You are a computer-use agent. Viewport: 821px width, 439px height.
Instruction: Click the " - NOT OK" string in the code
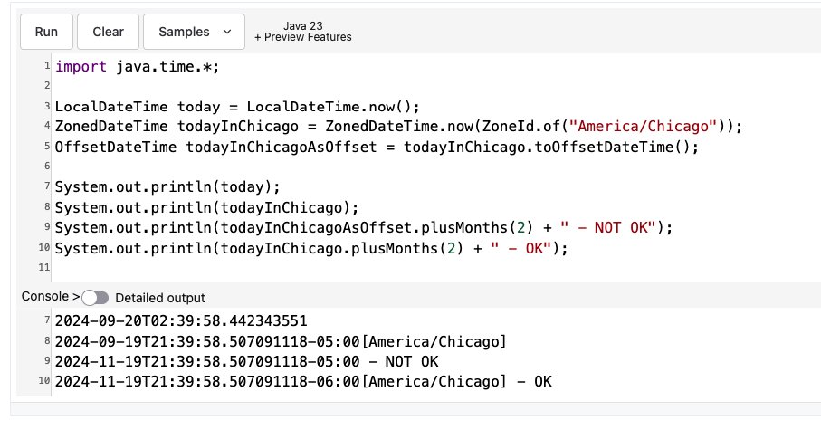pyautogui.click(x=608, y=228)
